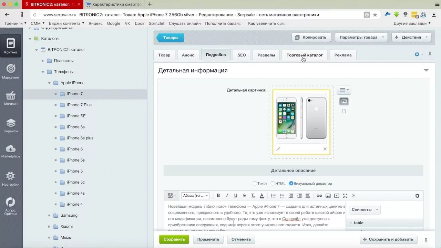Open form settings gear dropdown
The height and width of the screenshot is (248, 441).
pyautogui.click(x=419, y=54)
